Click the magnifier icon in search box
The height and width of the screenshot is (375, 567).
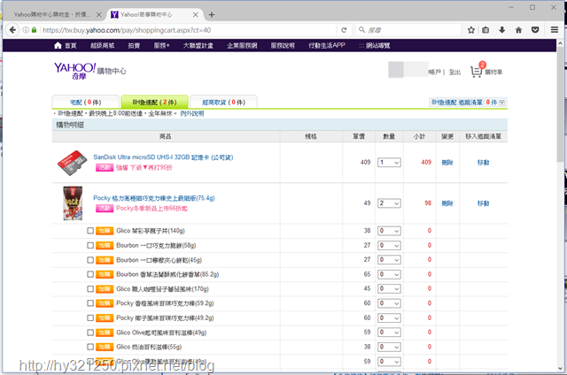pyautogui.click(x=361, y=30)
